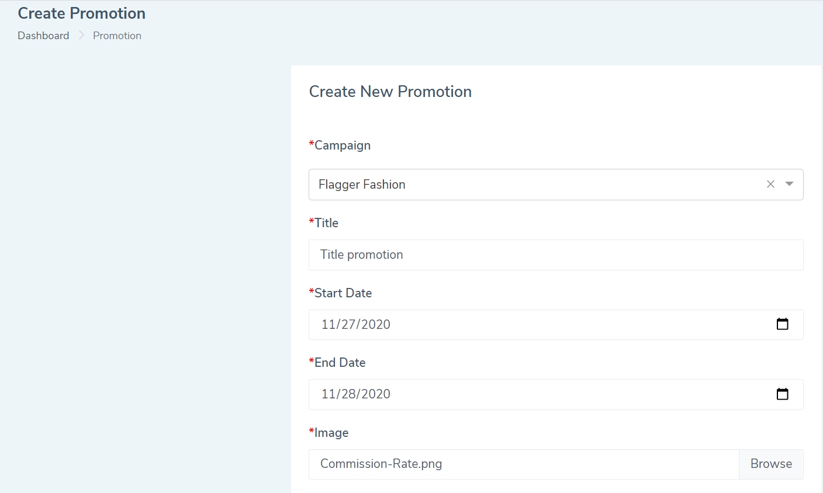Click the Start Date field label
The image size is (823, 493).
click(343, 293)
